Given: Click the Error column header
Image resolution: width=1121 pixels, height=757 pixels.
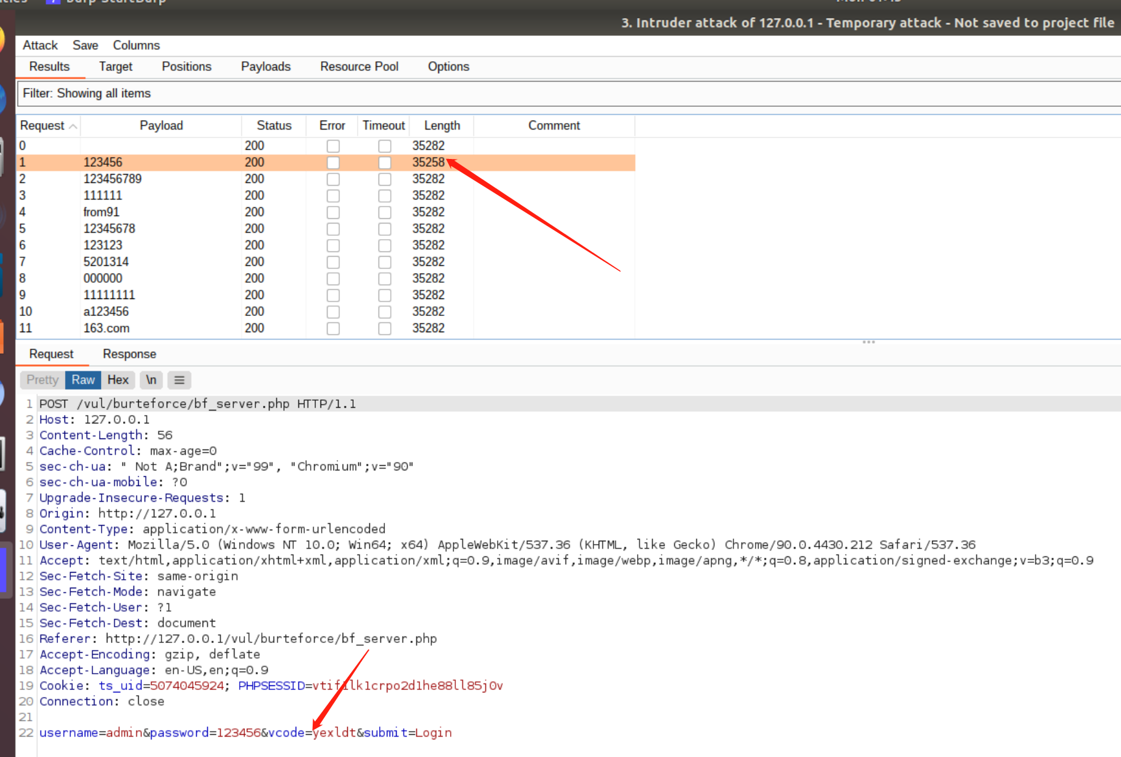Looking at the screenshot, I should [332, 126].
